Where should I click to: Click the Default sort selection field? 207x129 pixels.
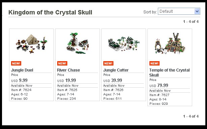tap(179, 11)
